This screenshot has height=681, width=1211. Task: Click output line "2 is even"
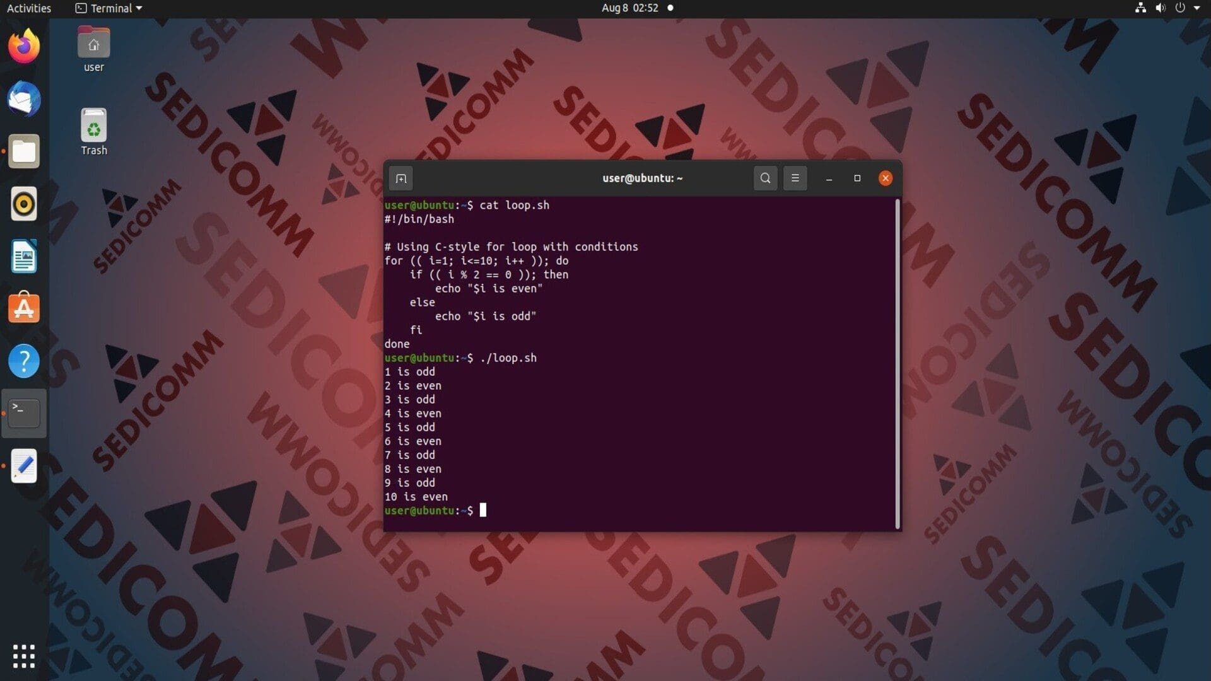[412, 386]
